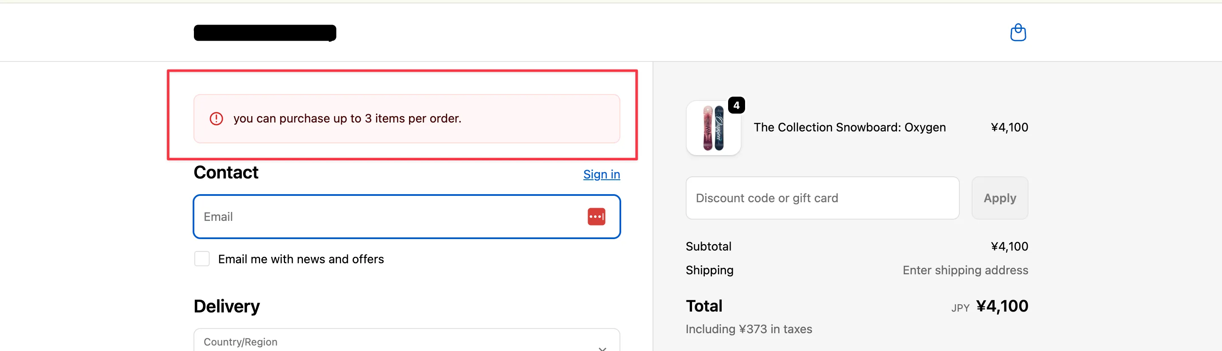Click the title The Collection Snowboard: Oxygen
Viewport: 1222px width, 351px height.
pos(849,127)
